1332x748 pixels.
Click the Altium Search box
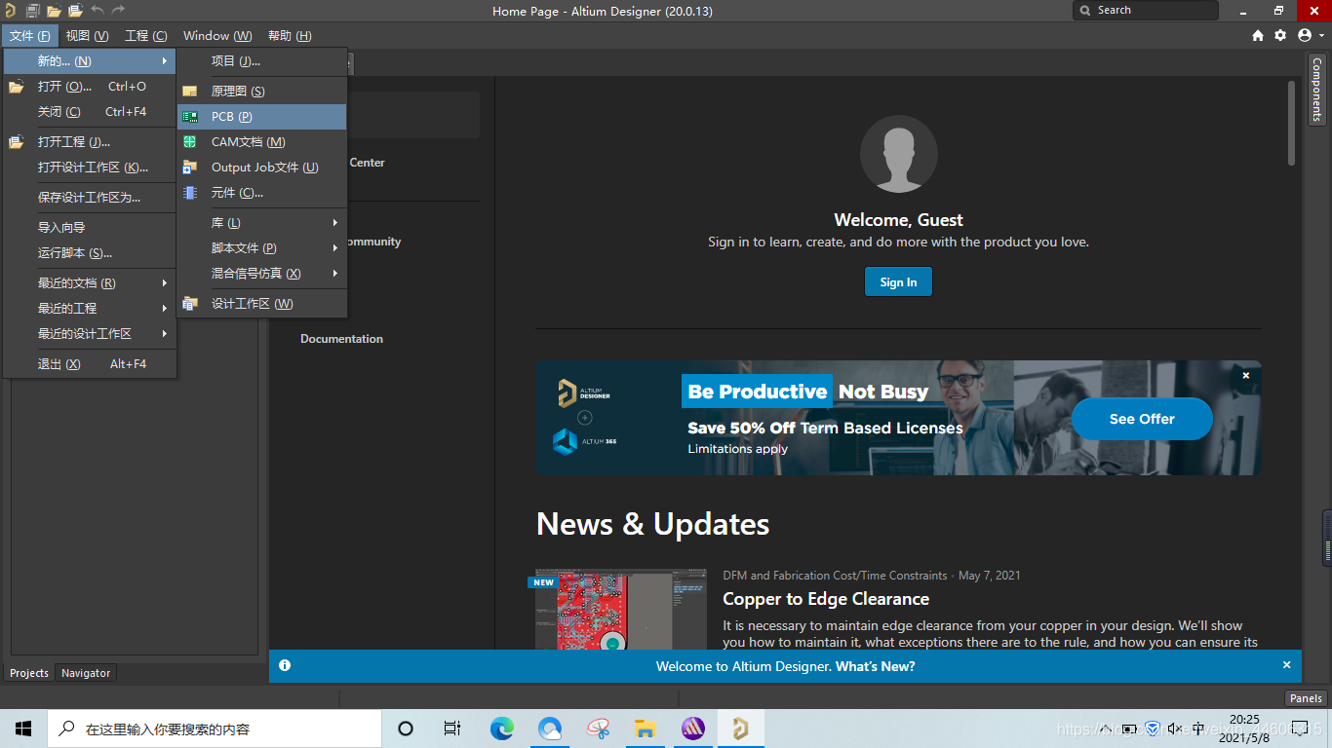coord(1145,10)
